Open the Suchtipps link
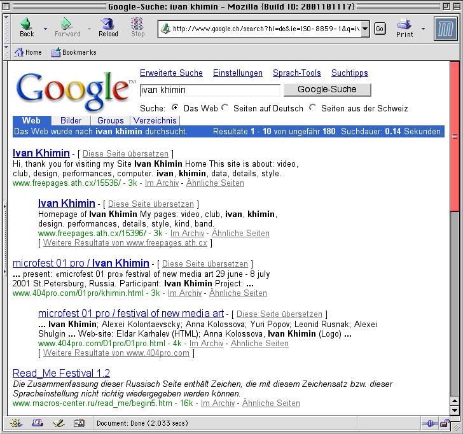 (x=350, y=73)
